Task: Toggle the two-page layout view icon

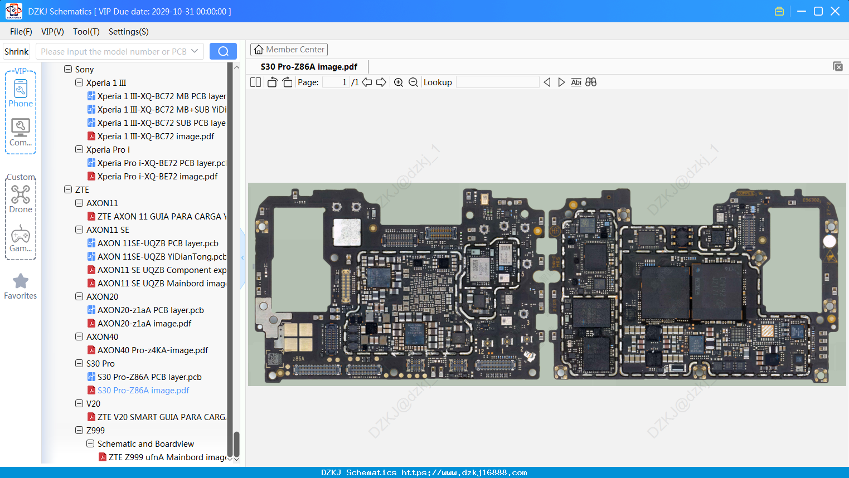Action: (256, 82)
